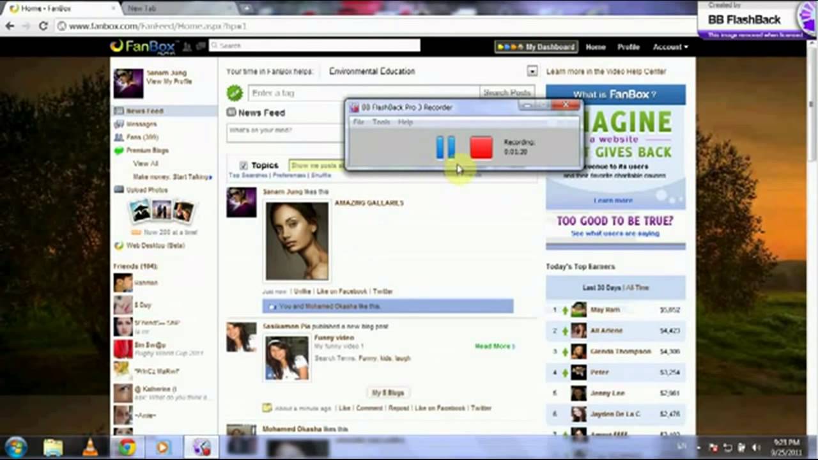818x460 pixels.
Task: Click the Read More link
Action: click(x=495, y=346)
